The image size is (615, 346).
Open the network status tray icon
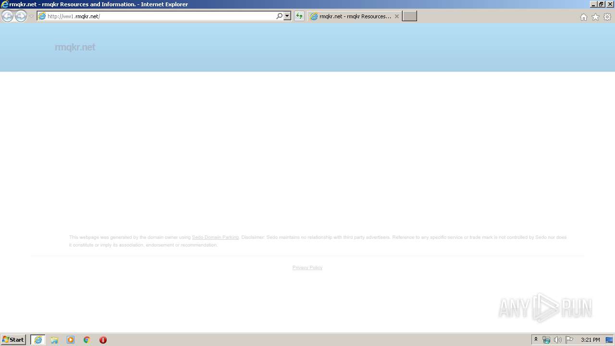546,340
